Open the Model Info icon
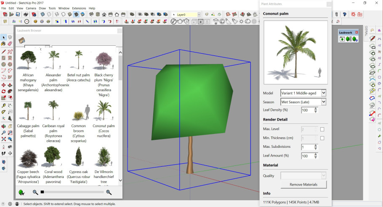The image size is (383, 207). pos(34,14)
